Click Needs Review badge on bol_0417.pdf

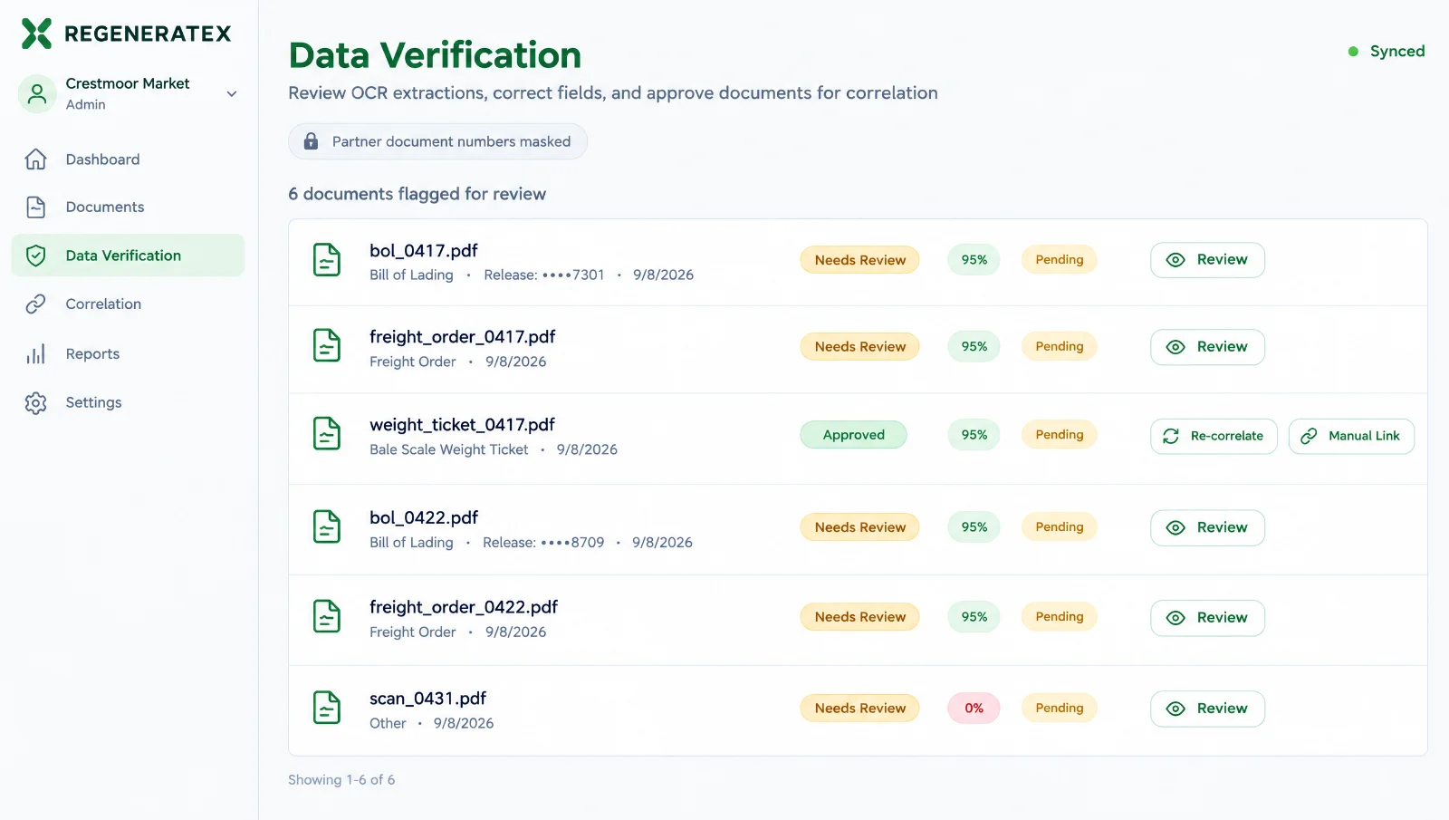pos(859,260)
